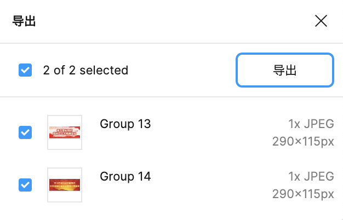Image resolution: width=343 pixels, height=220 pixels.
Task: Select the Group 13 layer name
Action: point(125,124)
